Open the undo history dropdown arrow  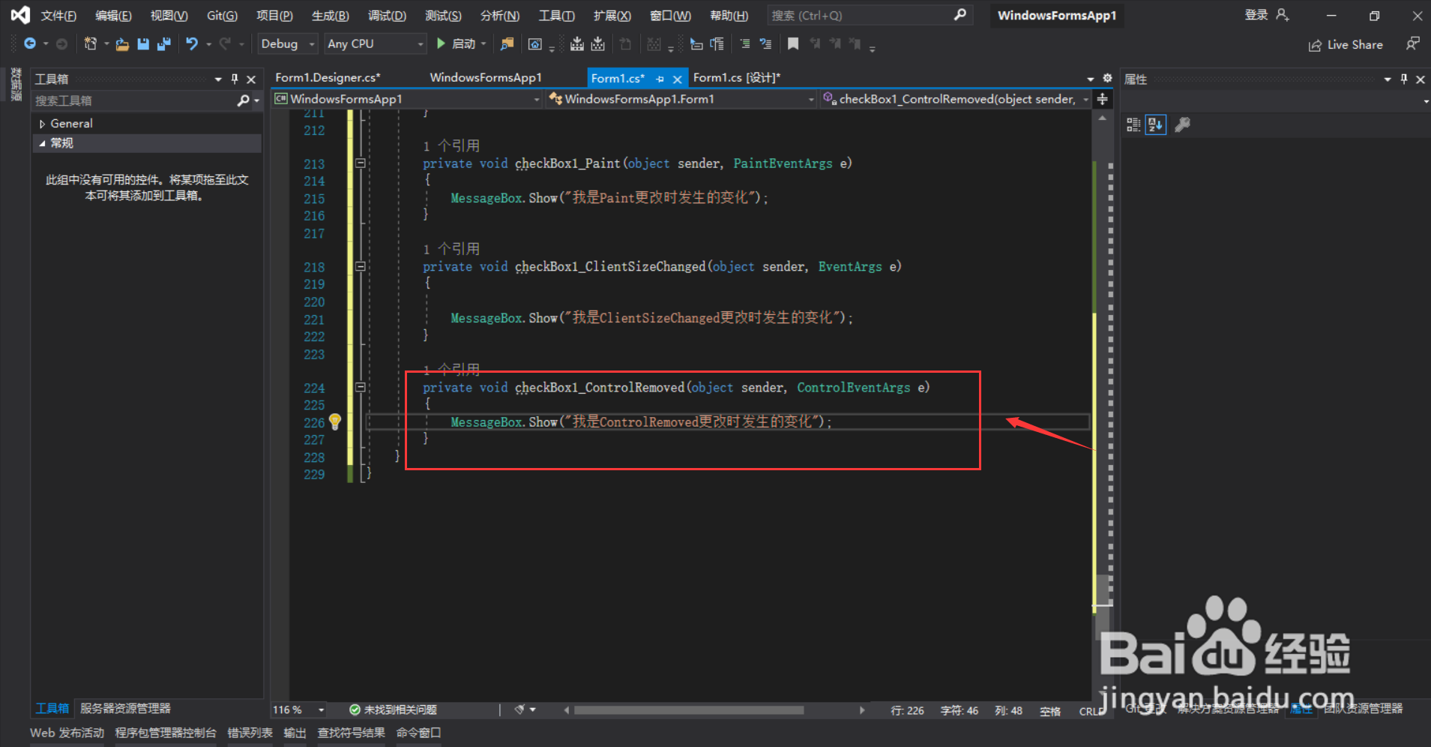click(x=208, y=44)
